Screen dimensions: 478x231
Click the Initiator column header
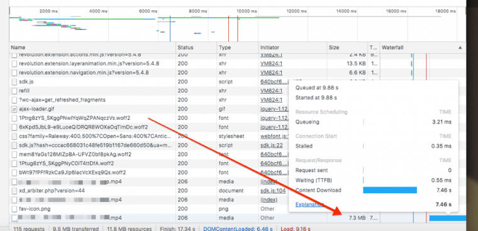click(x=292, y=48)
